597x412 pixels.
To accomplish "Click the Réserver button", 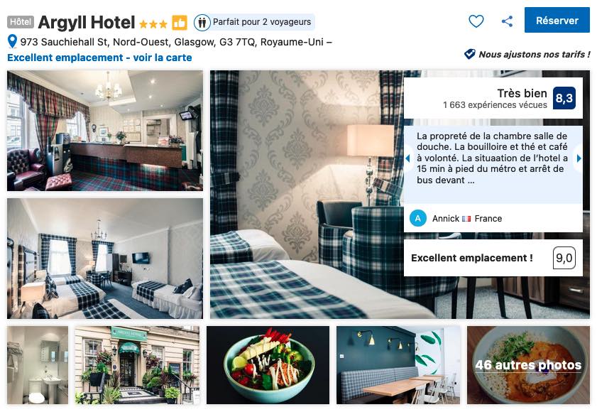I will point(557,20).
